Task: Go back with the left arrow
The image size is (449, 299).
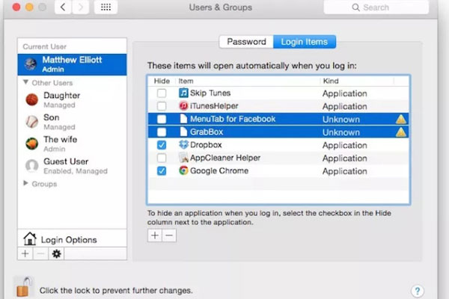Action: [64, 7]
